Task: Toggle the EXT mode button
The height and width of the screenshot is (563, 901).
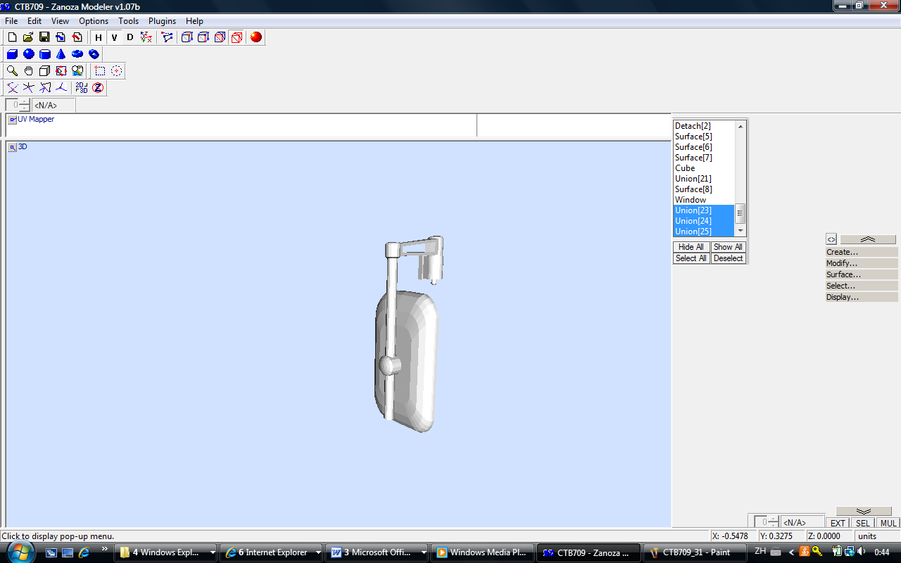Action: pos(838,523)
